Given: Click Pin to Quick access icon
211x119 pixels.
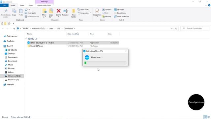Looking at the screenshot, I should coord(6,13).
